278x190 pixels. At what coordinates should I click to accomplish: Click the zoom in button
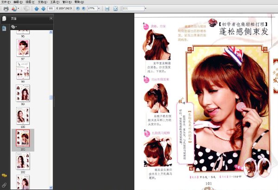pyautogui.click(x=83, y=8)
